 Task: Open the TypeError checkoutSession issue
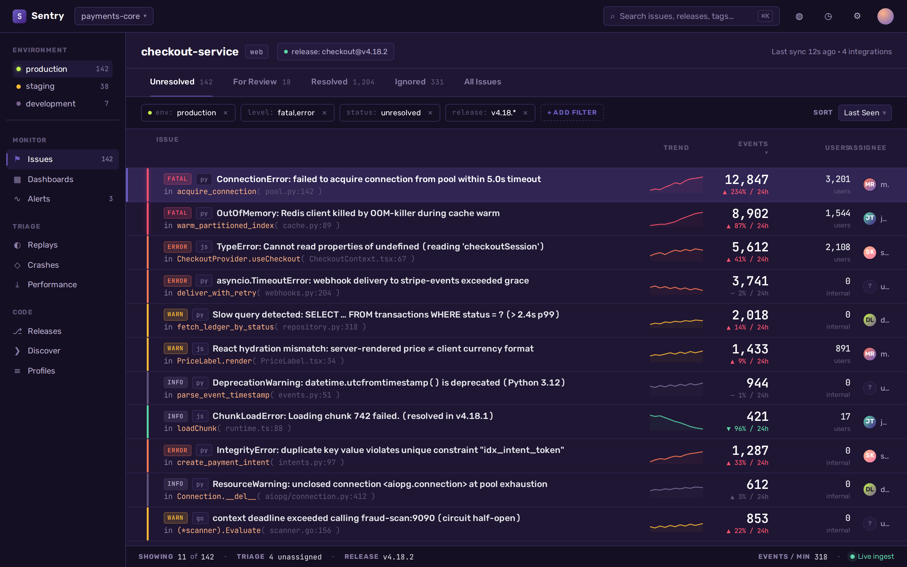click(380, 246)
